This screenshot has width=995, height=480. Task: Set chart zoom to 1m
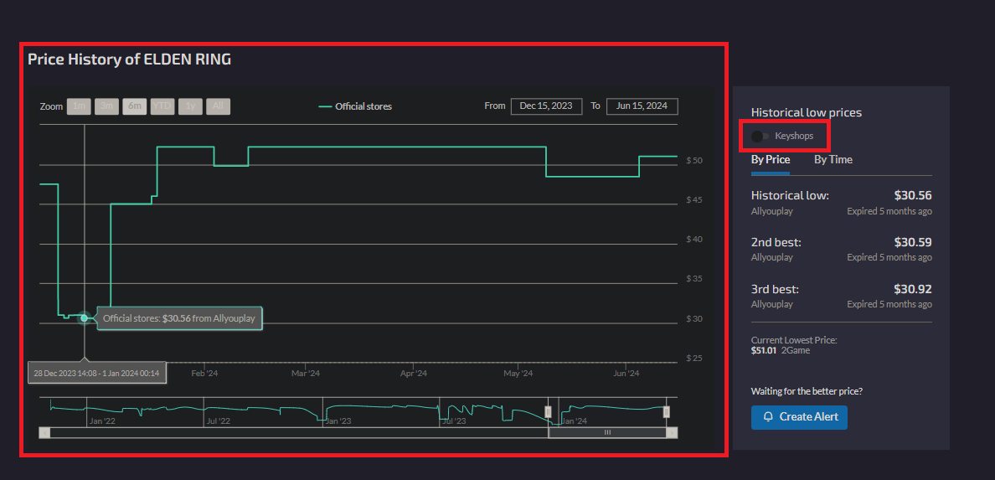(79, 106)
